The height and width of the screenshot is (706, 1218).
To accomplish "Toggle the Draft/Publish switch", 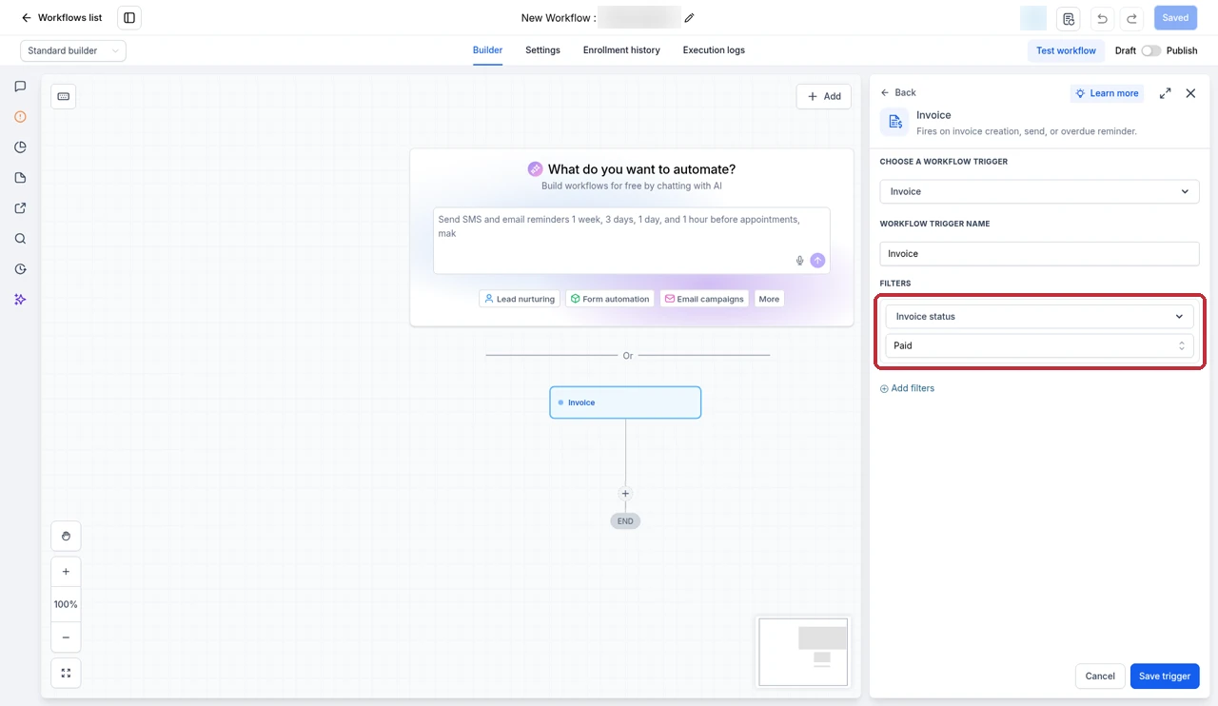I will pos(1150,50).
